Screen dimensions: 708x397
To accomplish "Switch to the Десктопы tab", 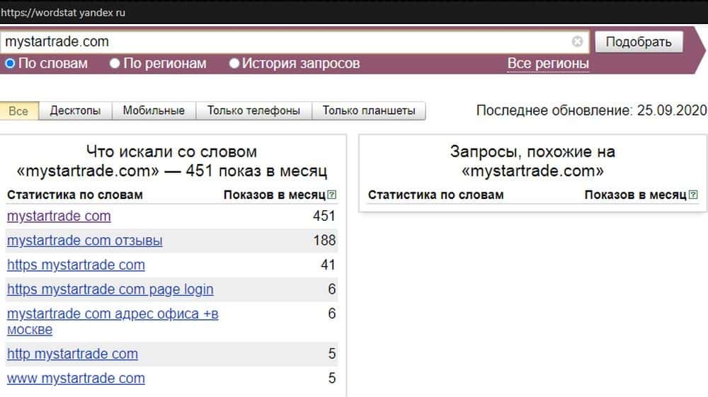I will [x=75, y=111].
